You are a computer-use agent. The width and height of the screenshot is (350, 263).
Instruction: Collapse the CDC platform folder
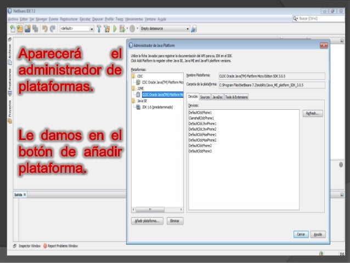pyautogui.click(x=133, y=76)
